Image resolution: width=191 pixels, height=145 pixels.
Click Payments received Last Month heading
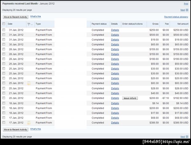(x=20, y=4)
